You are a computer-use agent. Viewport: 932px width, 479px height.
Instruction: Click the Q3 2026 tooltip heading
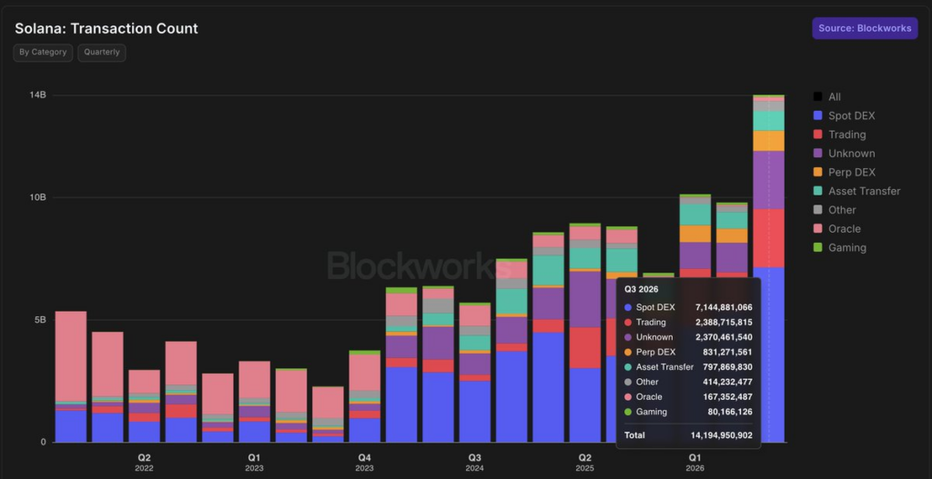[642, 289]
